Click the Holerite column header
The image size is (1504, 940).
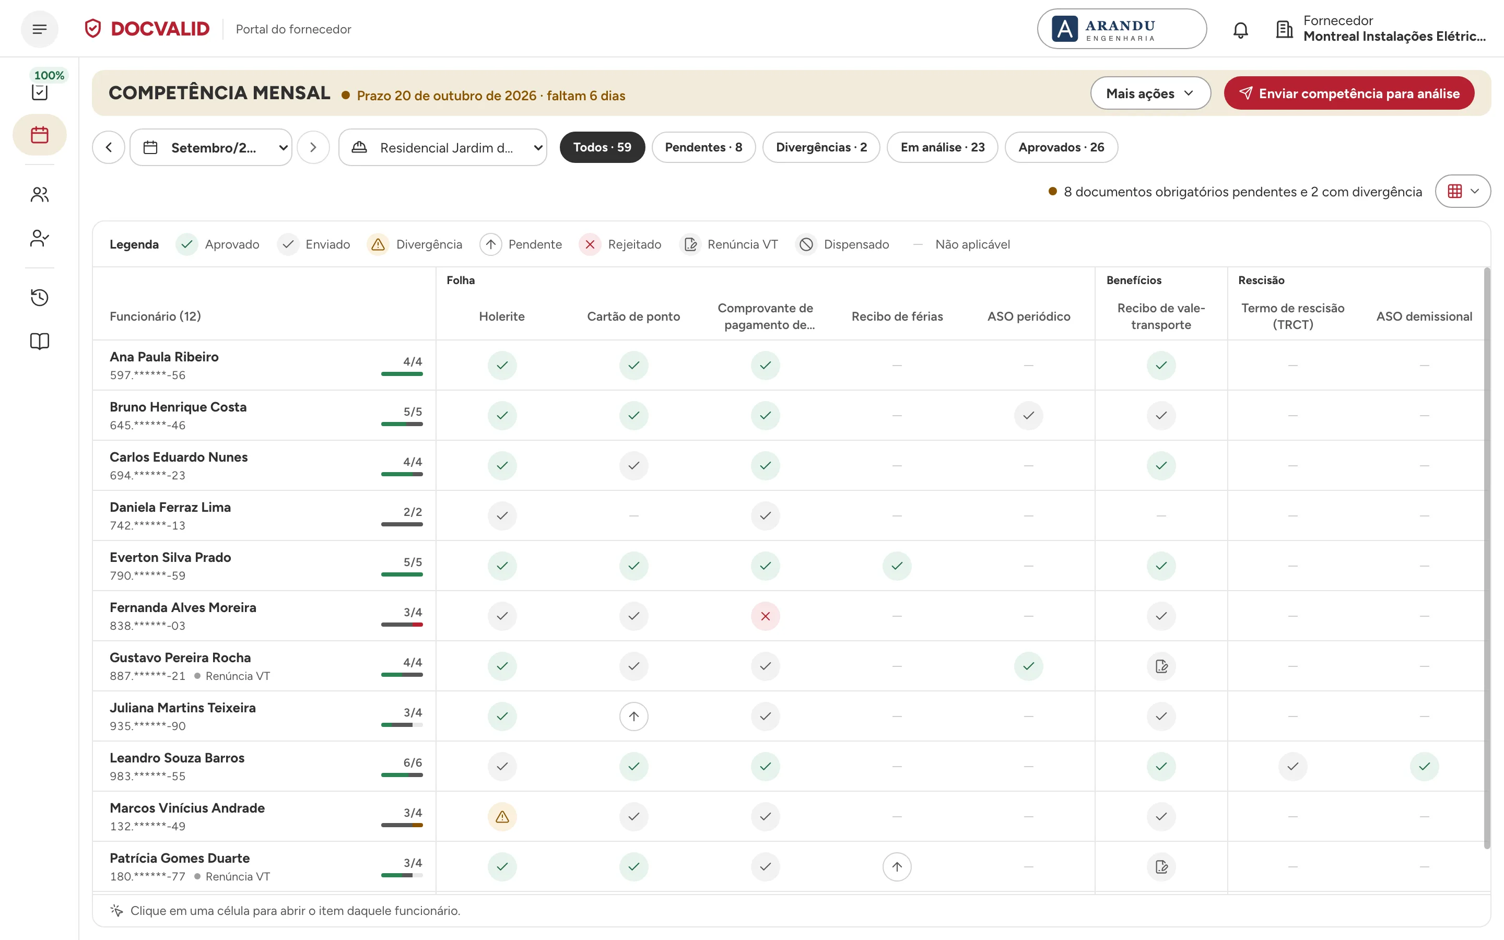(502, 316)
